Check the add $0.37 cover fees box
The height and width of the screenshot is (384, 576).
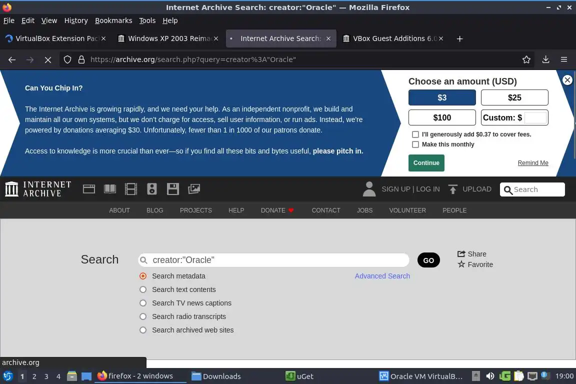point(415,134)
